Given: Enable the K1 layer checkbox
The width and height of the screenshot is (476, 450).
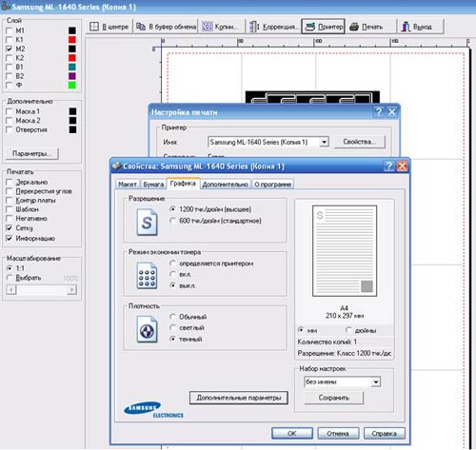Looking at the screenshot, I should (10, 40).
